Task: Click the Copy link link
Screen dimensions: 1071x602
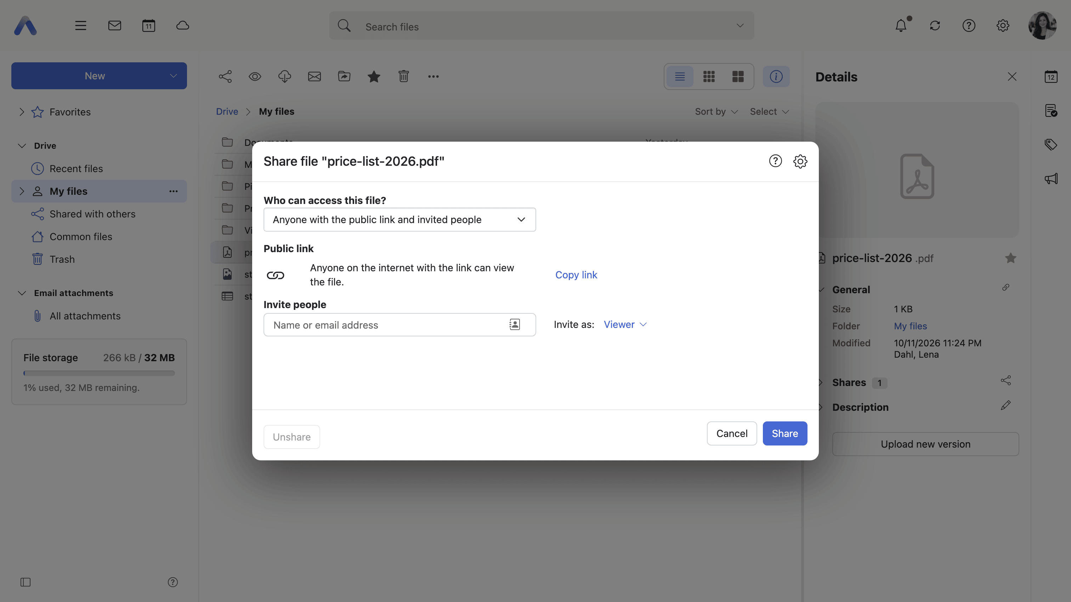Action: pyautogui.click(x=576, y=274)
